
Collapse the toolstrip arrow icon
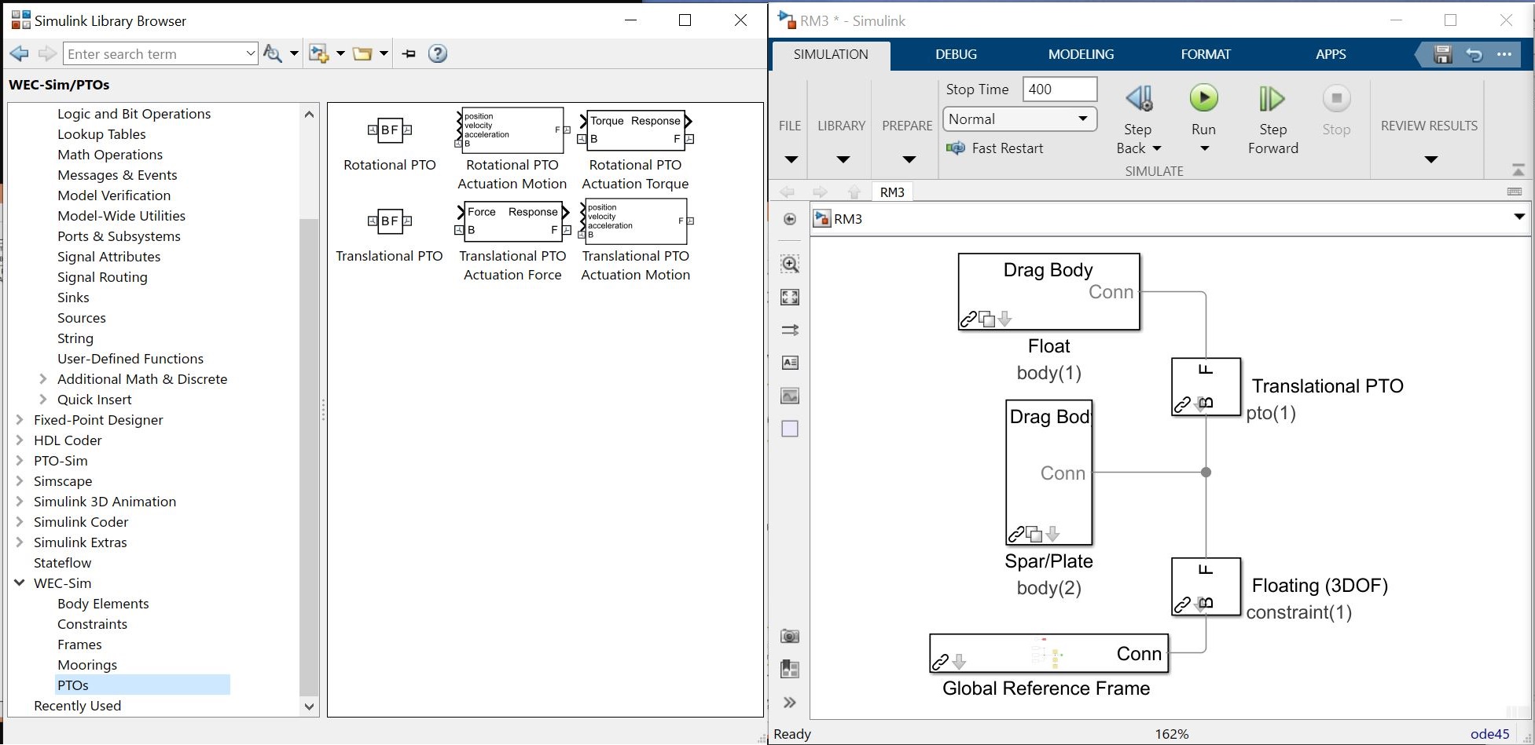click(1518, 170)
